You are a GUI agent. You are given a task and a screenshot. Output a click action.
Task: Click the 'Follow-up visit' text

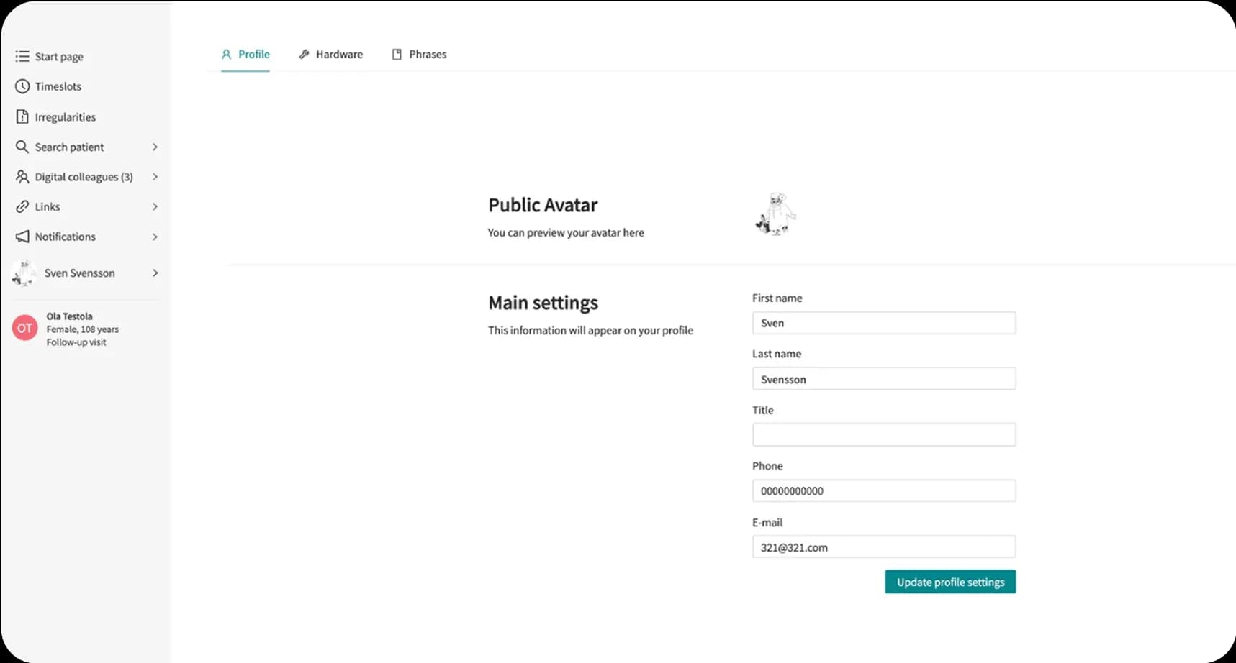point(76,342)
